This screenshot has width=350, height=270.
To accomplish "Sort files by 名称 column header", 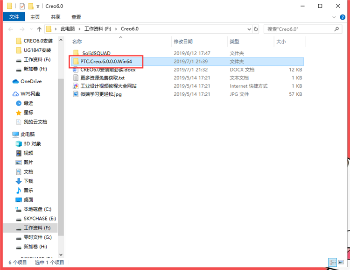I will click(x=77, y=42).
